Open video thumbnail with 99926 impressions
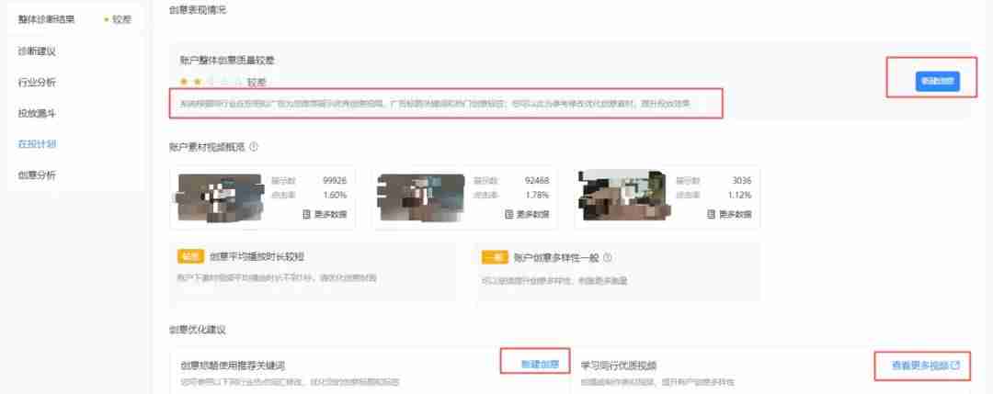The height and width of the screenshot is (394, 993). coord(219,197)
